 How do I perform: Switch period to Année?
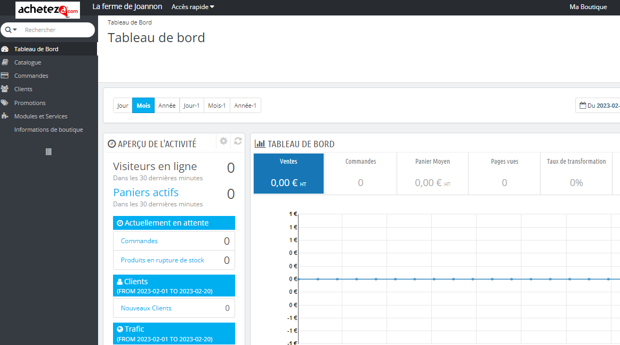coord(167,106)
